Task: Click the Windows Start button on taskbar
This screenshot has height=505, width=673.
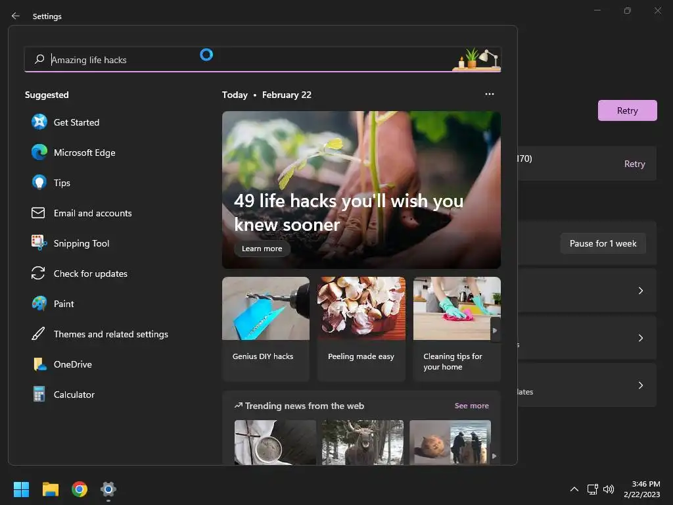Action: tap(21, 489)
